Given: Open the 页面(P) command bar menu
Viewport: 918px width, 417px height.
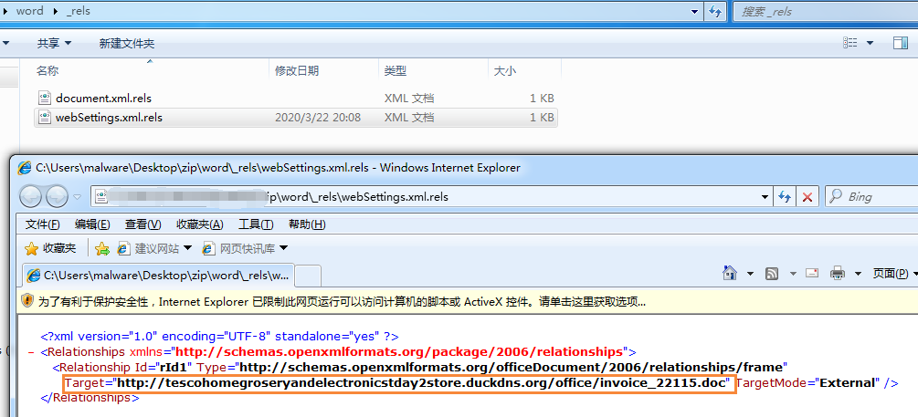Looking at the screenshot, I should pyautogui.click(x=894, y=273).
